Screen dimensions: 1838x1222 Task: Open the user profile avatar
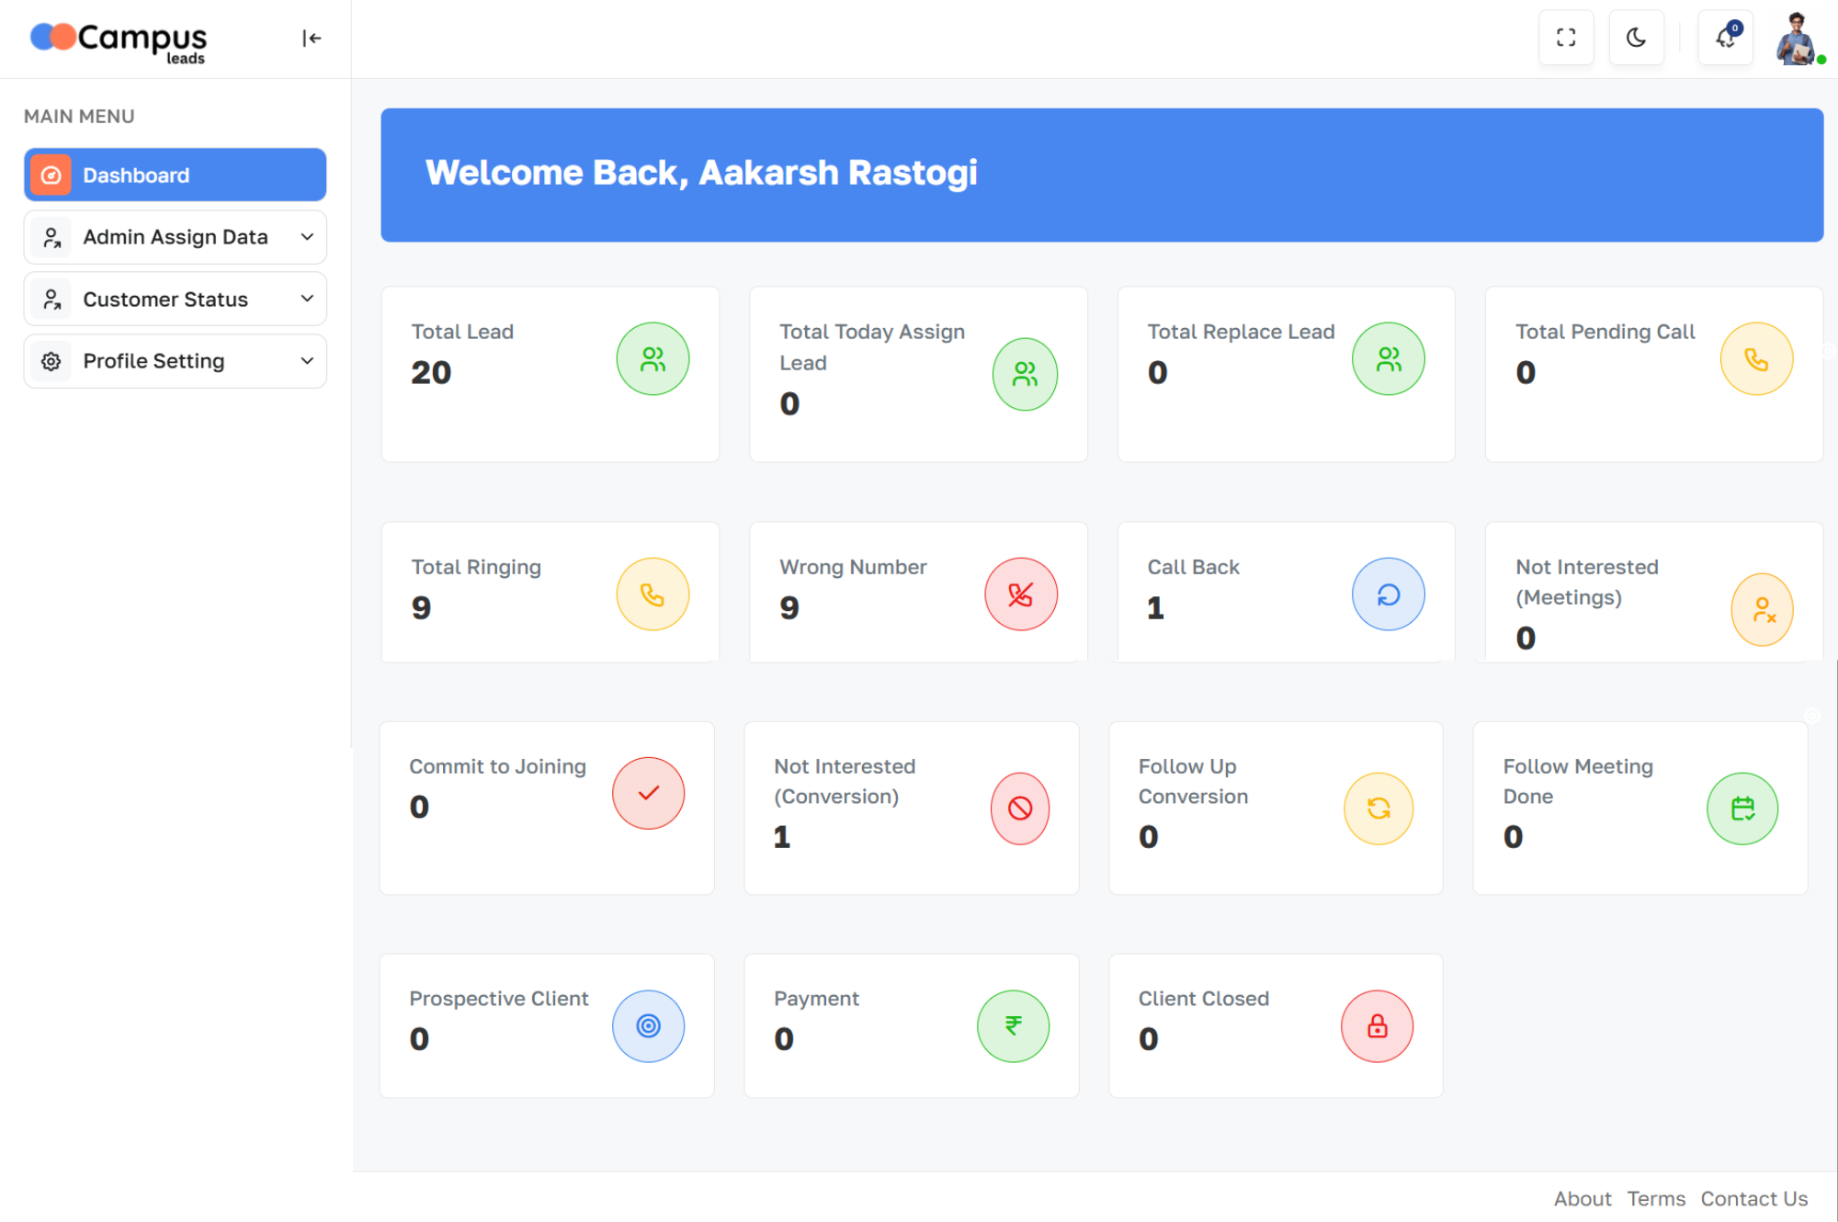click(x=1796, y=39)
